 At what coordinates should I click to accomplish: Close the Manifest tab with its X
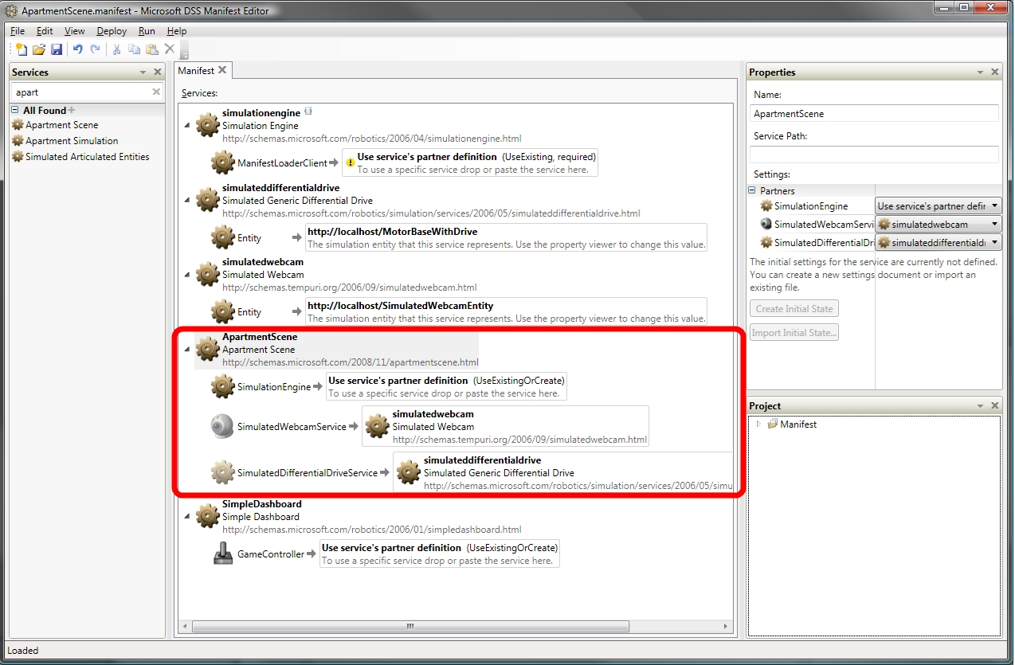click(222, 70)
